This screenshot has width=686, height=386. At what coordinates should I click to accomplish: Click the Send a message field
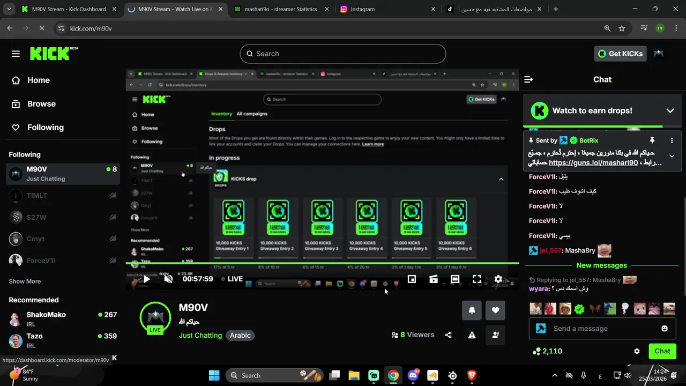(x=602, y=329)
